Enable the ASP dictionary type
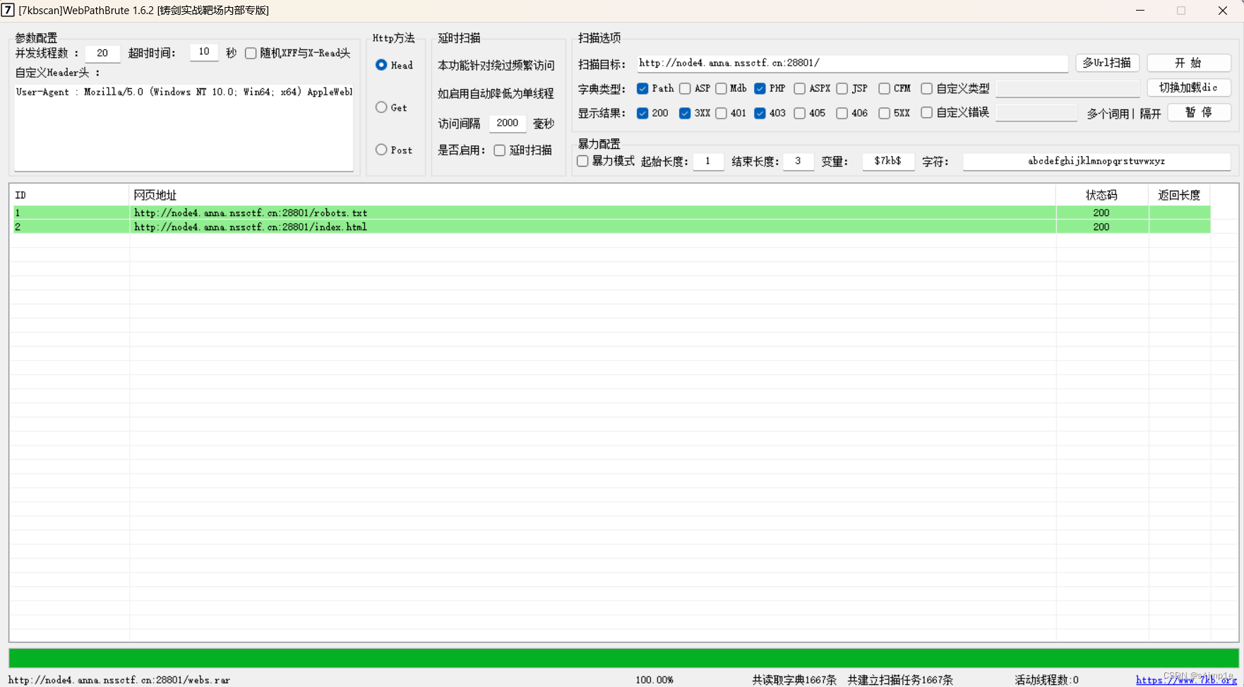 coord(685,88)
